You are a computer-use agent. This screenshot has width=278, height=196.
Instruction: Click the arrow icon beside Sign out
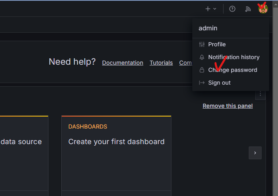[x=202, y=83]
